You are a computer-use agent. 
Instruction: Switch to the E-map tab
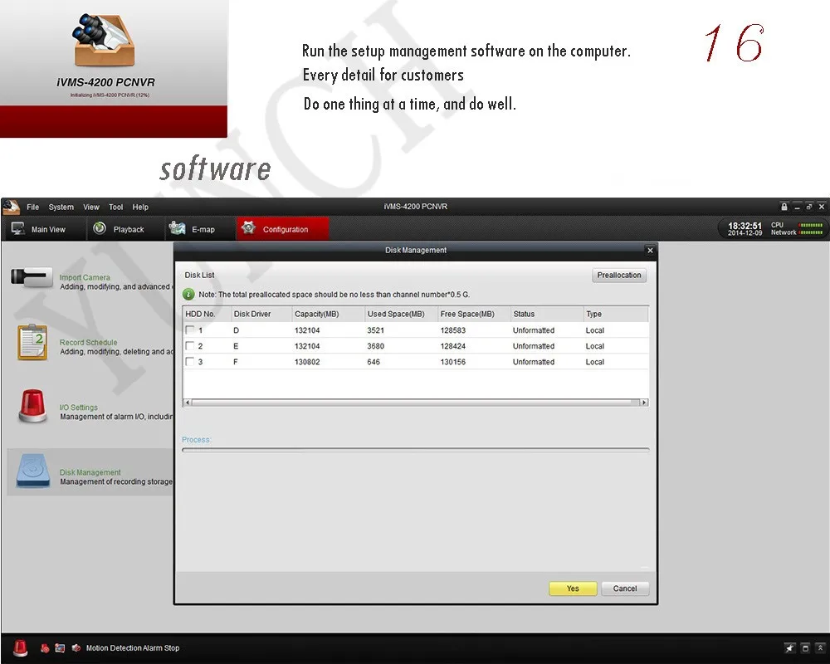(198, 229)
